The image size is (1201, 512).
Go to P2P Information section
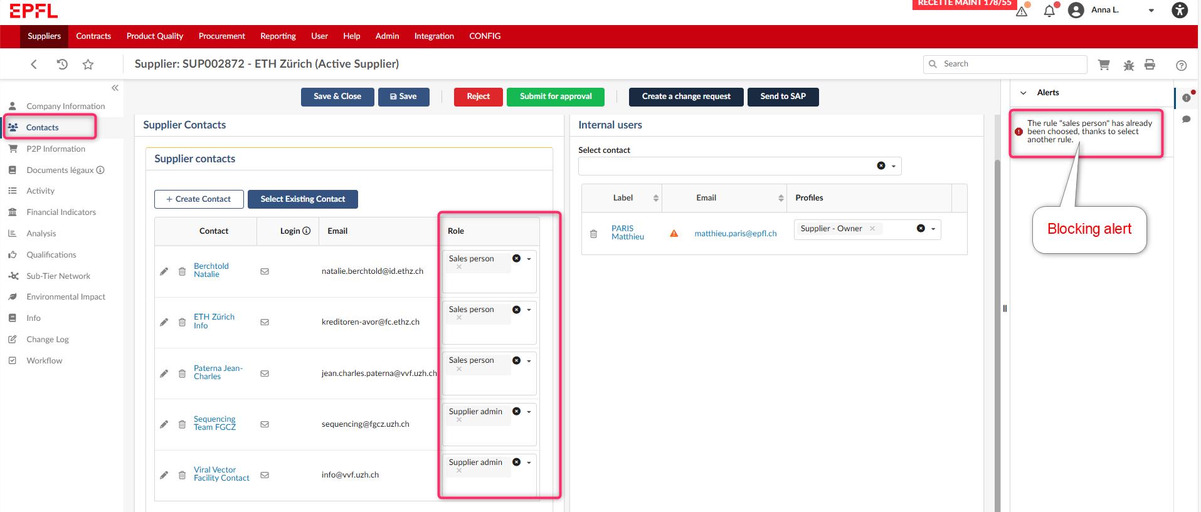(x=56, y=149)
